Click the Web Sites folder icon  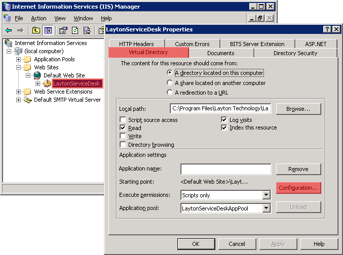[x=27, y=67]
